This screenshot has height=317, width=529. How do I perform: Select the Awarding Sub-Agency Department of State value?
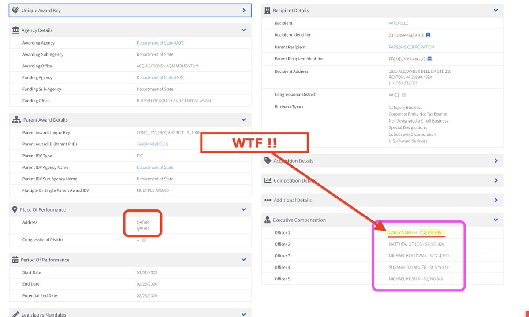click(x=155, y=55)
